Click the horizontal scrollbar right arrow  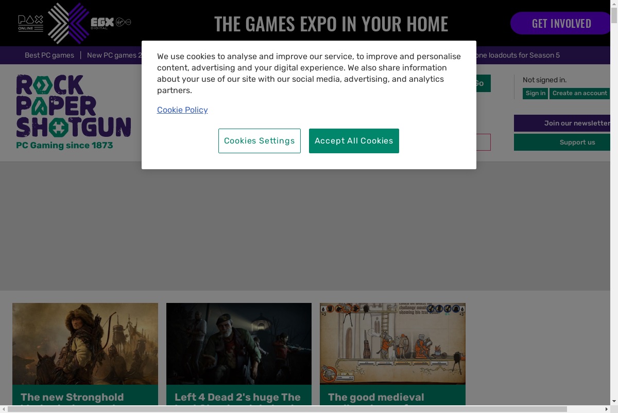click(x=606, y=409)
